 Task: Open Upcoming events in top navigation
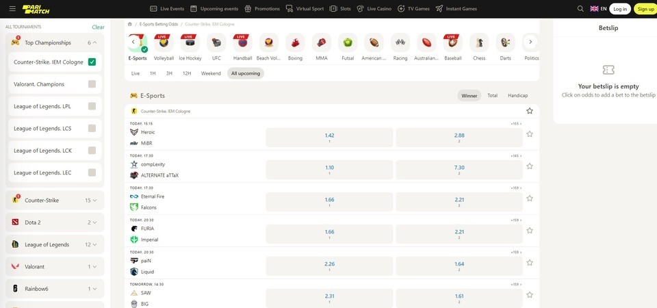[x=214, y=8]
